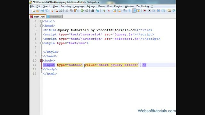Click the Print toolbar icon

[61, 11]
